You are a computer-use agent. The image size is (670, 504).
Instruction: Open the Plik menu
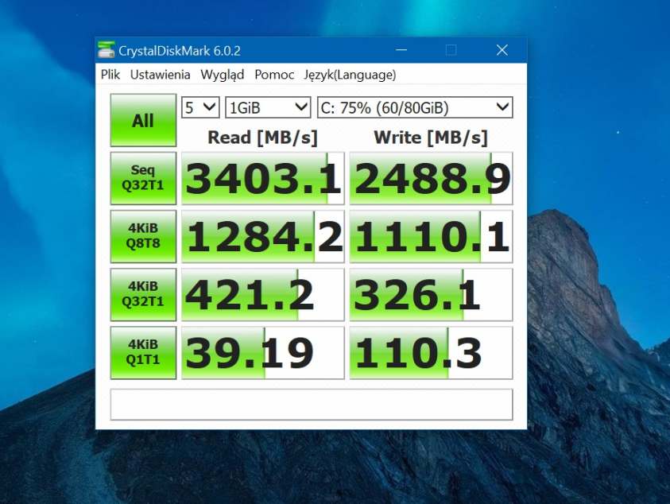(x=110, y=75)
